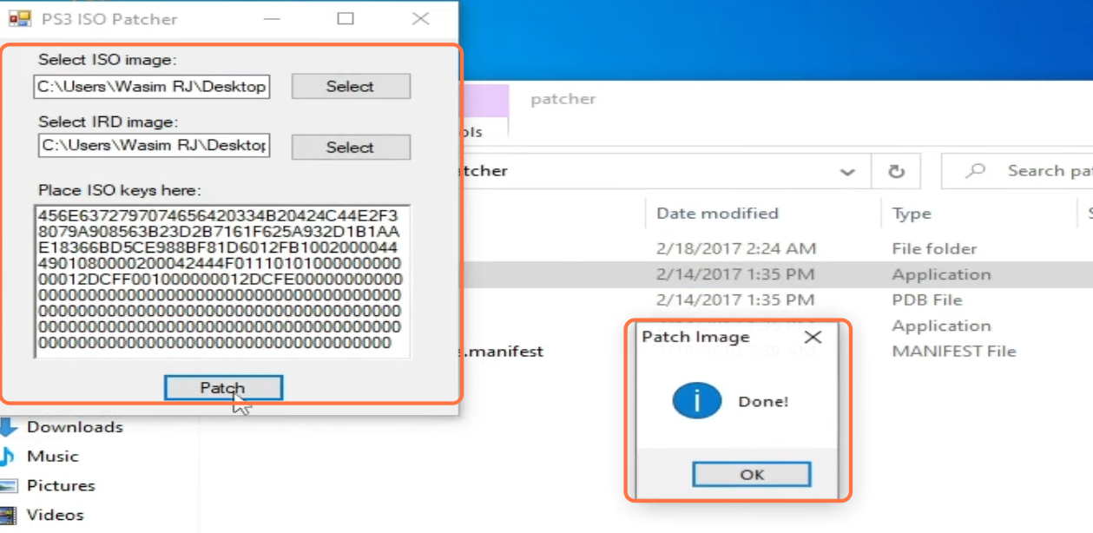Click the Explorer search box
The height and width of the screenshot is (533, 1093).
(1017, 171)
